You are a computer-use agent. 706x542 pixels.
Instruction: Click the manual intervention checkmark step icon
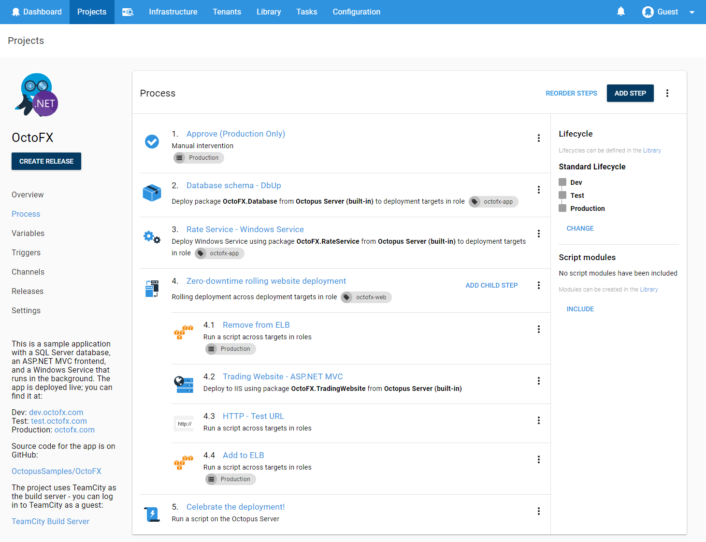[152, 141]
